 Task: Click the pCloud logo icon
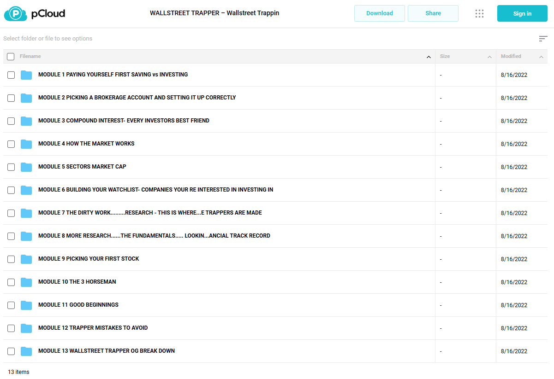15,14
